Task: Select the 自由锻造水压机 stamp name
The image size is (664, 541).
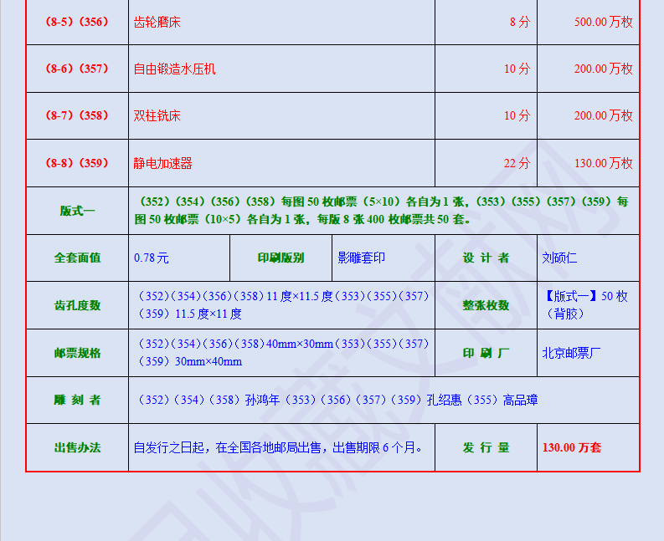Action: [x=174, y=69]
